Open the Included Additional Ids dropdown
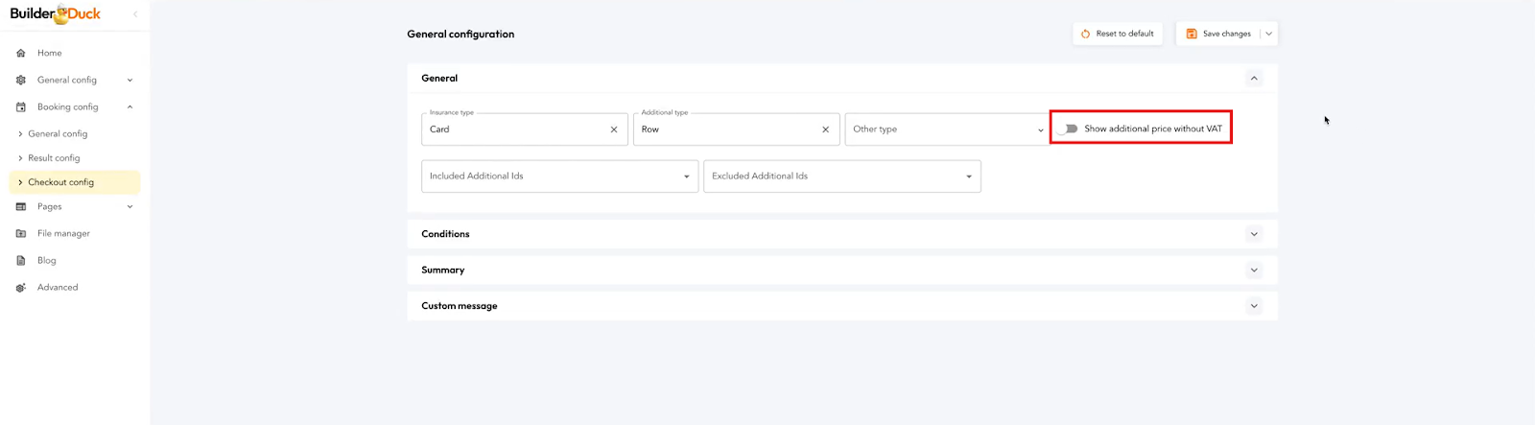Viewport: 1535px width, 425px height. point(559,177)
